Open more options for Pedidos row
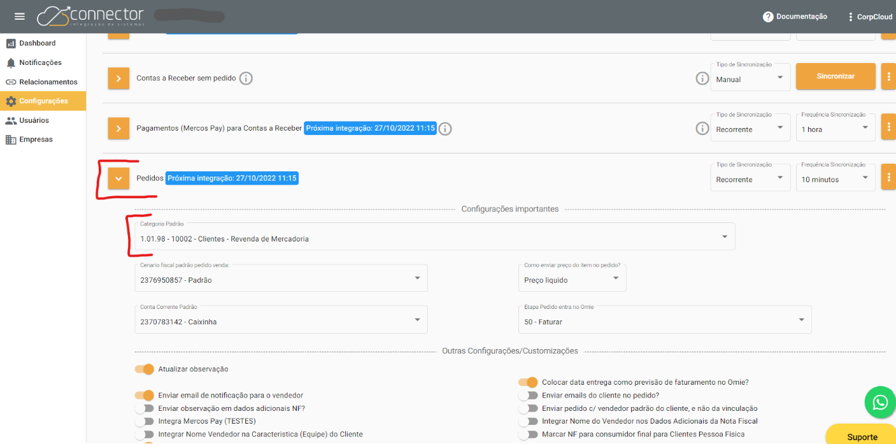Screen dimensions: 896x444 tap(888, 177)
